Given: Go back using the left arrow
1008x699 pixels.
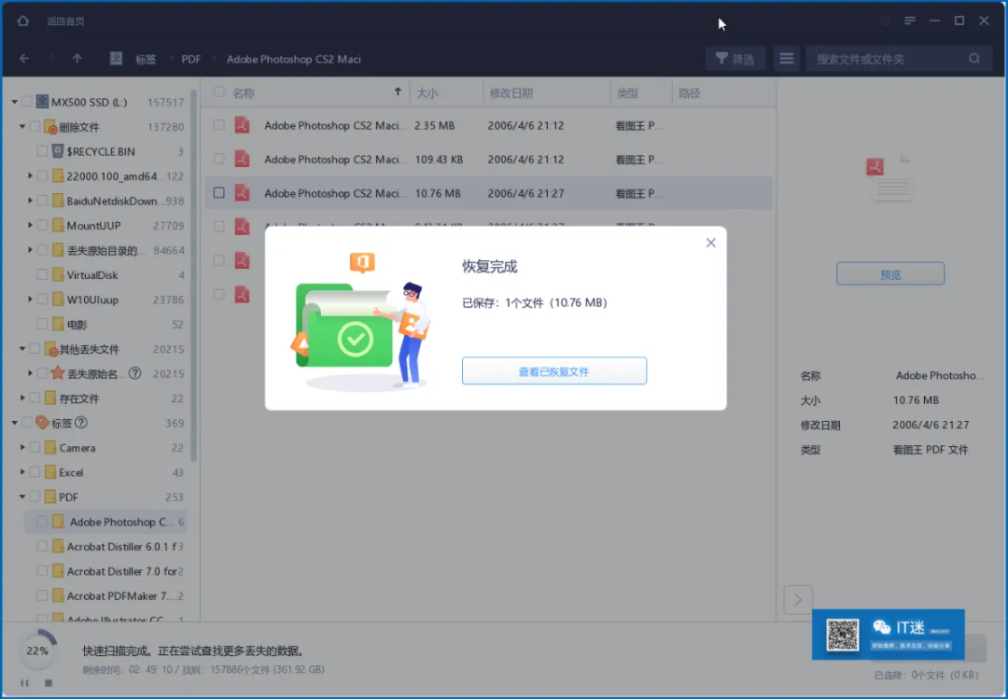Looking at the screenshot, I should coord(24,59).
